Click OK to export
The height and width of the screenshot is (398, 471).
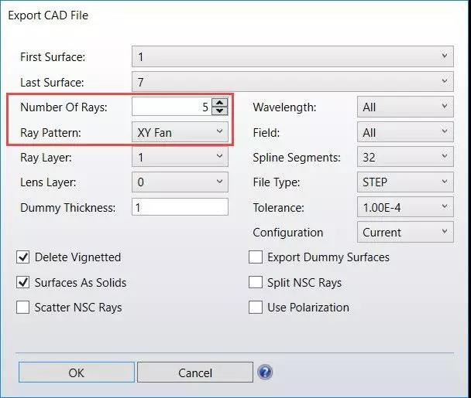(76, 372)
